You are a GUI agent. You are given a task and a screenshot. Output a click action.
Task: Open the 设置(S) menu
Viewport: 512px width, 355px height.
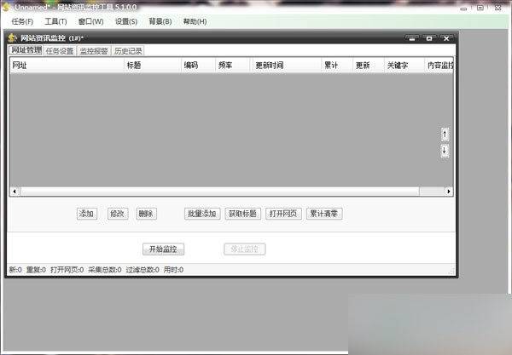click(126, 21)
